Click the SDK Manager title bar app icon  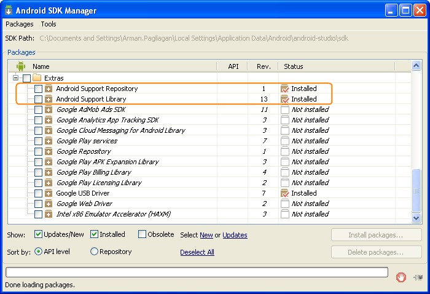[9, 10]
